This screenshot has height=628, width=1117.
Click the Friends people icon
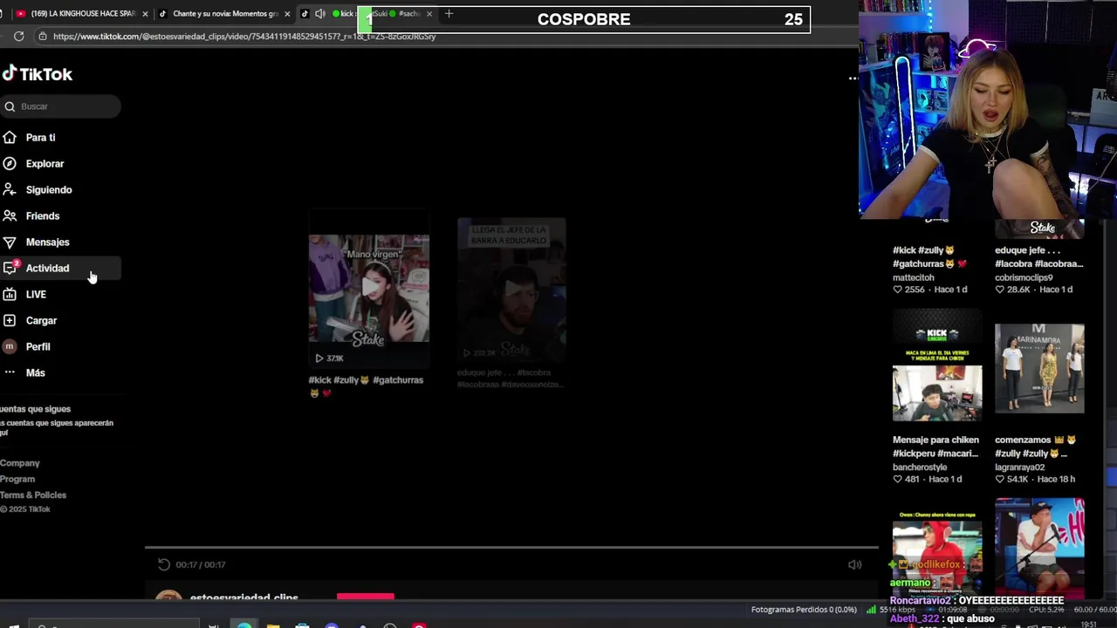tap(10, 215)
